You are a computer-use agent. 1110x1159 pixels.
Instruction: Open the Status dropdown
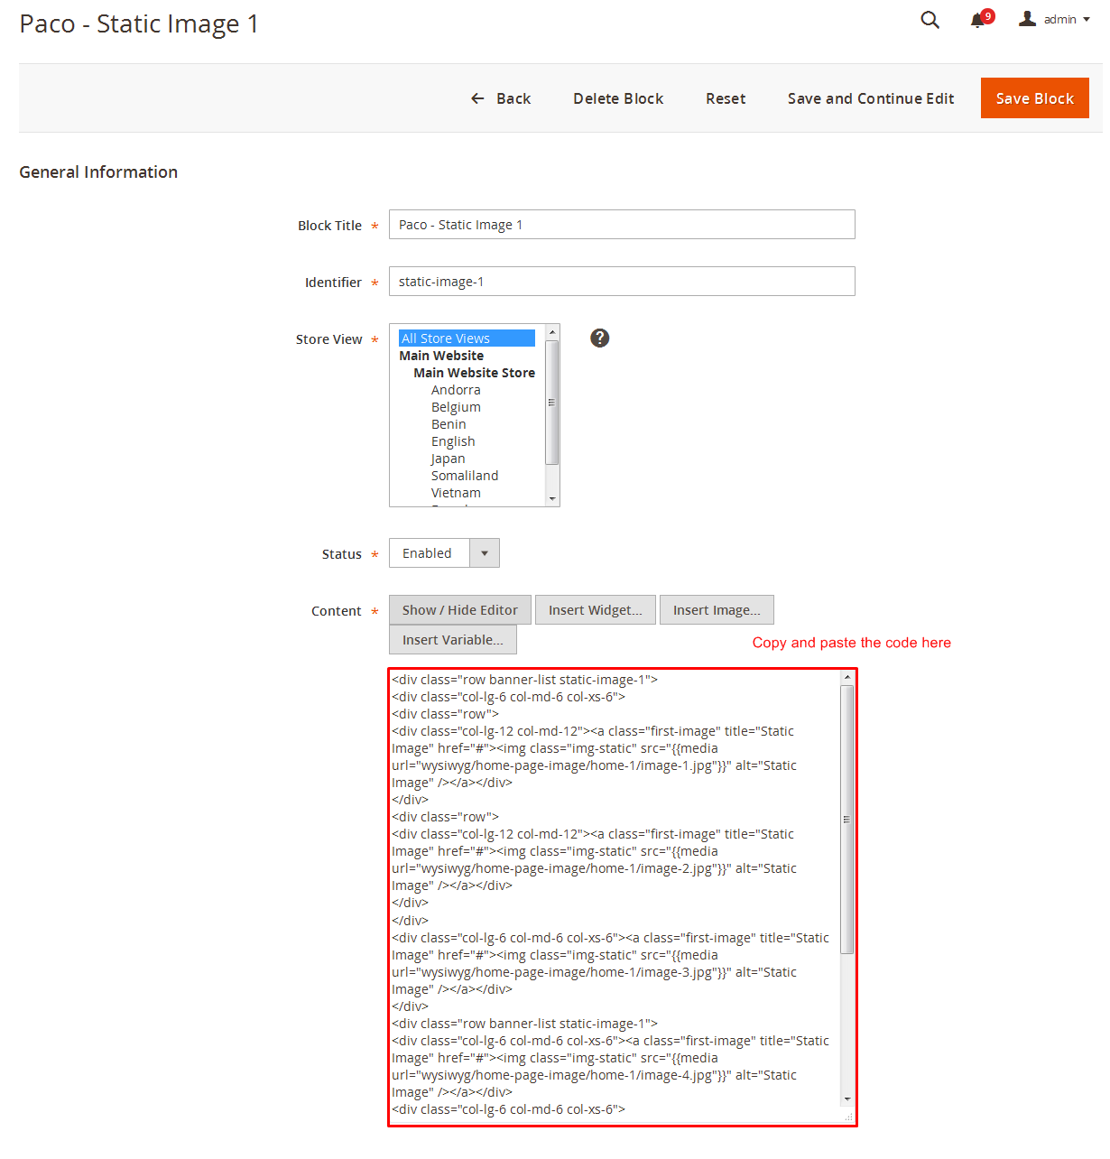tap(444, 553)
